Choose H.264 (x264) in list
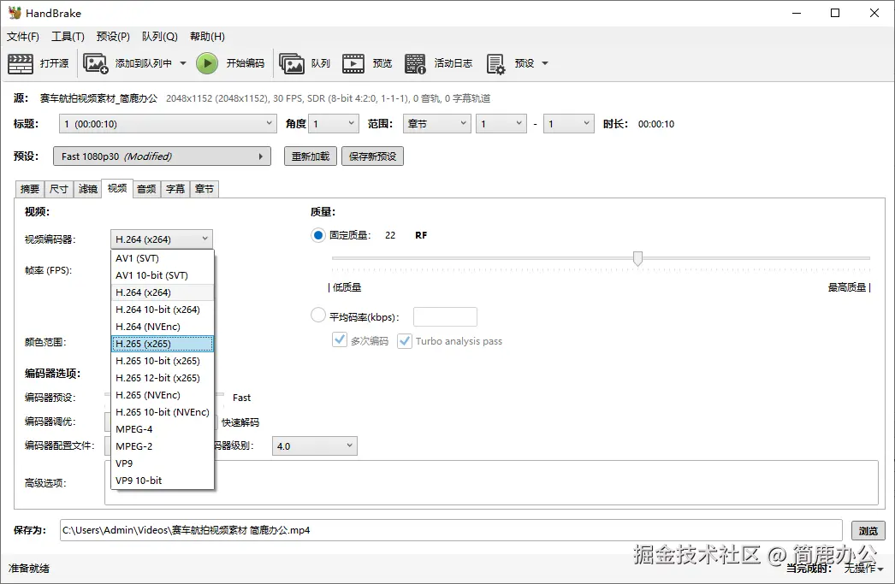Image resolution: width=895 pixels, height=584 pixels. coord(162,292)
